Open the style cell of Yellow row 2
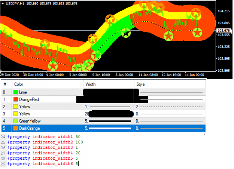This screenshot has width=234, height=169. click(170, 107)
